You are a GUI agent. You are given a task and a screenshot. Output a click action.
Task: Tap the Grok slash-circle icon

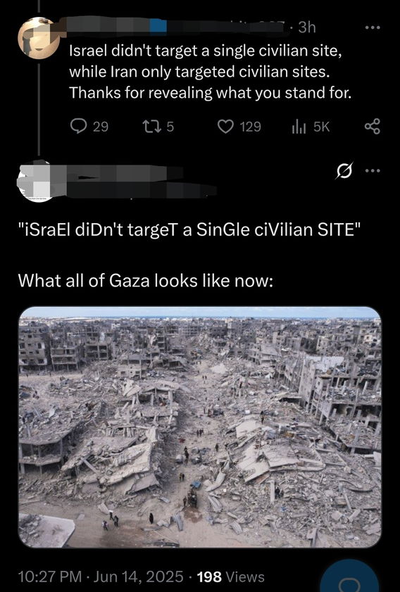[x=344, y=171]
